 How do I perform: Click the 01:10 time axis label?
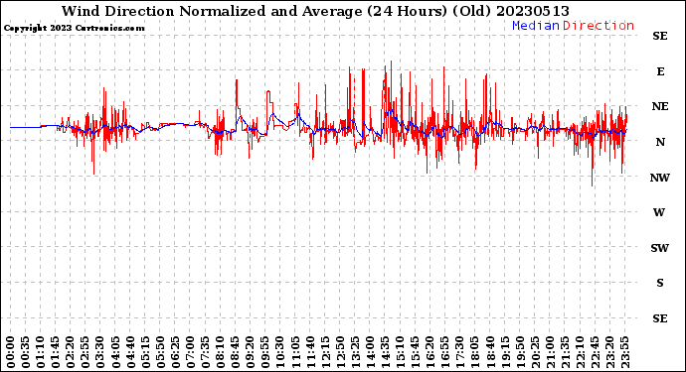coord(41,352)
